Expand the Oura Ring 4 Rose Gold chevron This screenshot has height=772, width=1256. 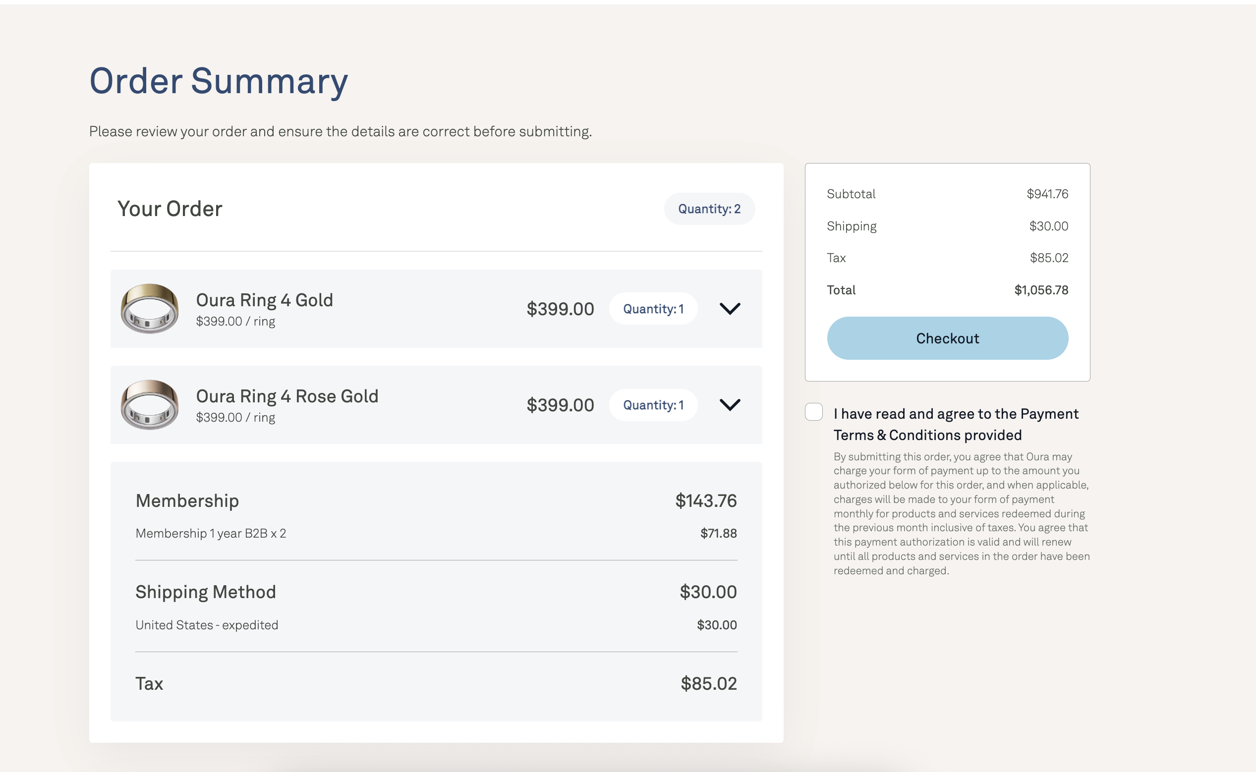coord(730,404)
